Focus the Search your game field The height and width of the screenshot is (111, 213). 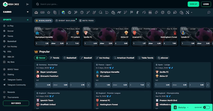point(49,4)
